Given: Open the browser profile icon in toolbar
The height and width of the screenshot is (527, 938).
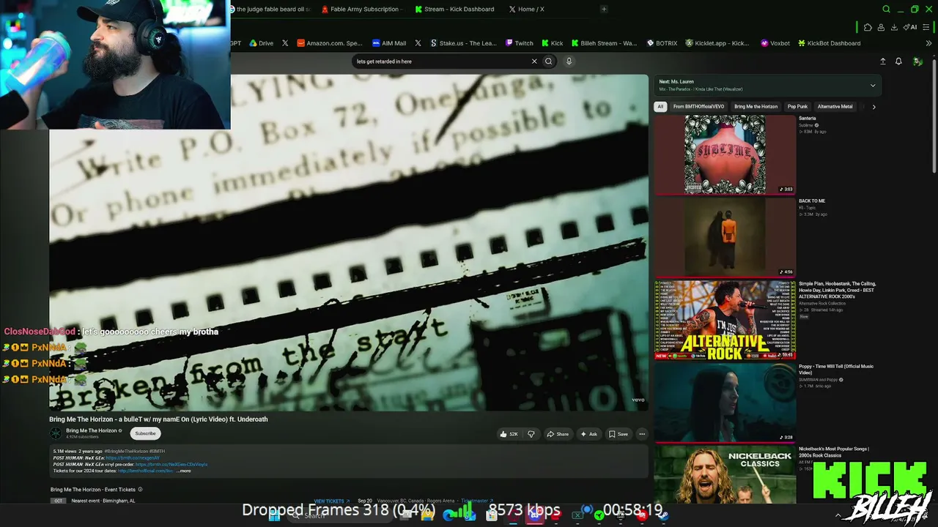Looking at the screenshot, I should point(881,27).
